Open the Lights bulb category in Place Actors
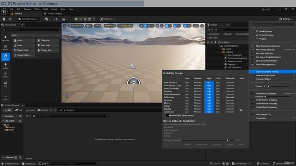Screen dimensions: 296x166 click(6, 66)
